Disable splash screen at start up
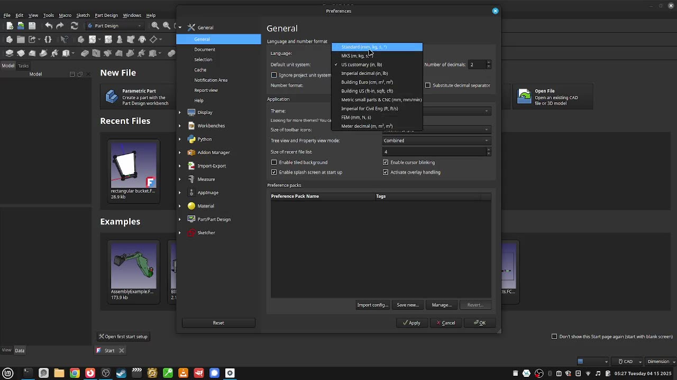 [274, 172]
